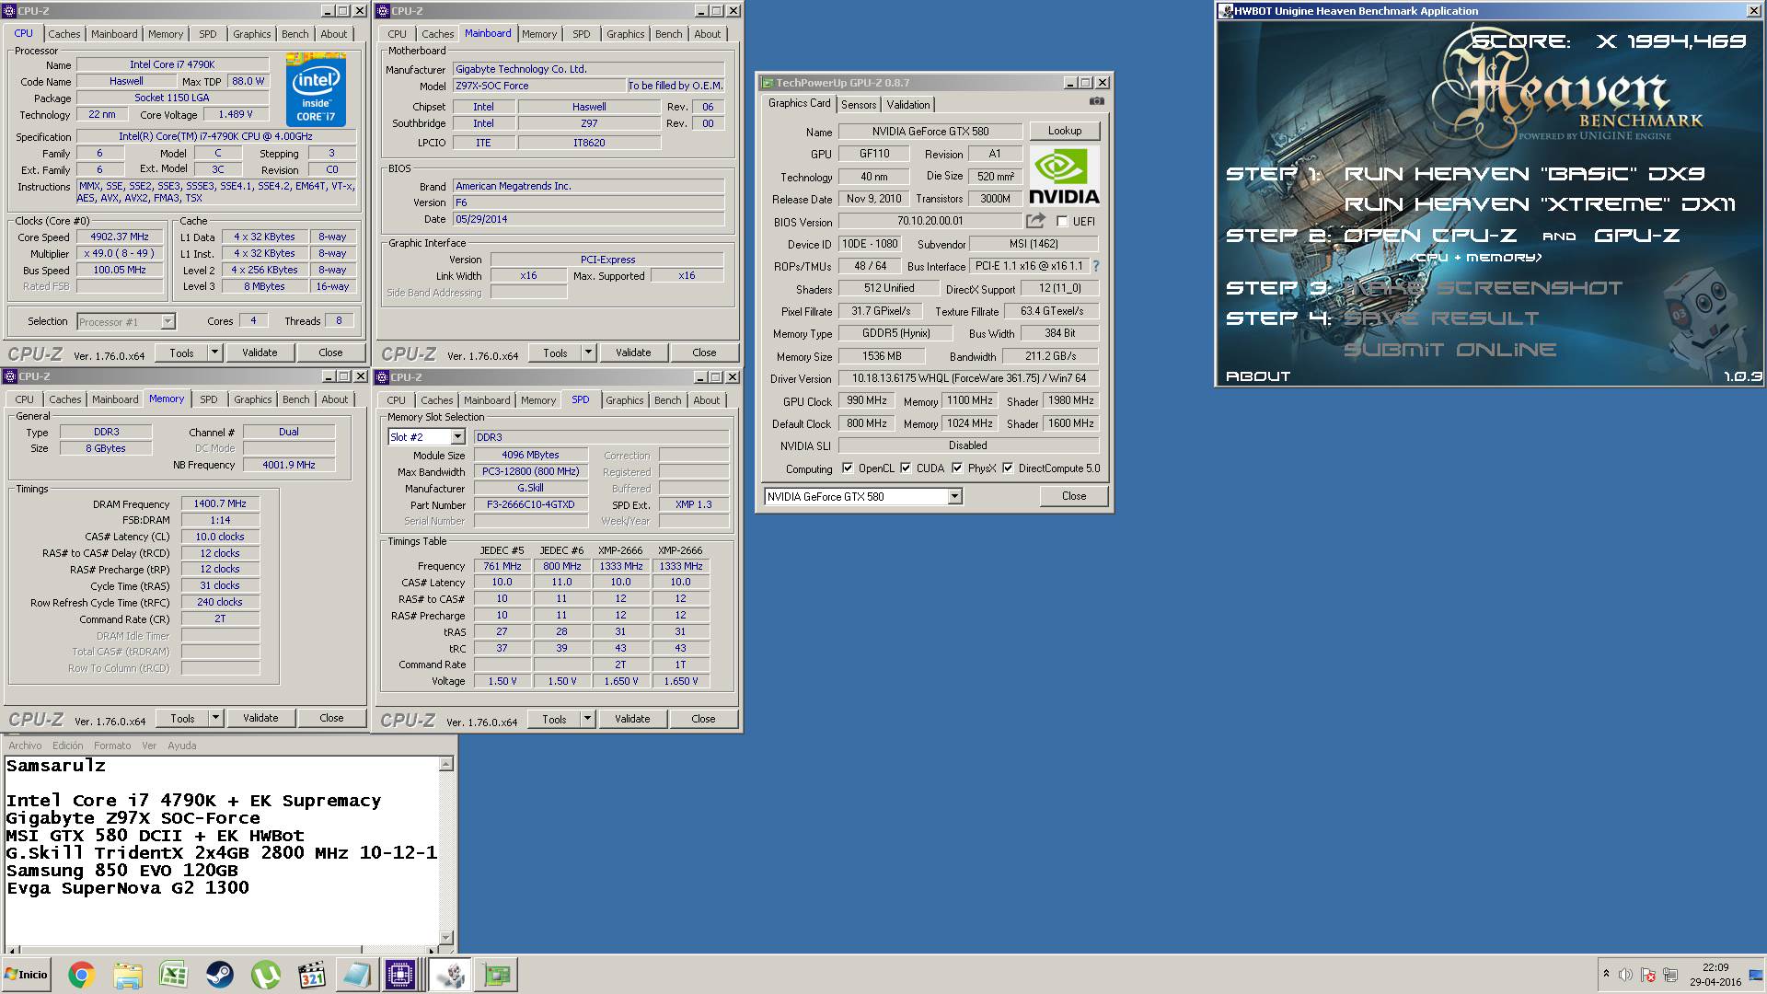Open the volume speaker tray icon
The width and height of the screenshot is (1767, 994).
(1625, 975)
